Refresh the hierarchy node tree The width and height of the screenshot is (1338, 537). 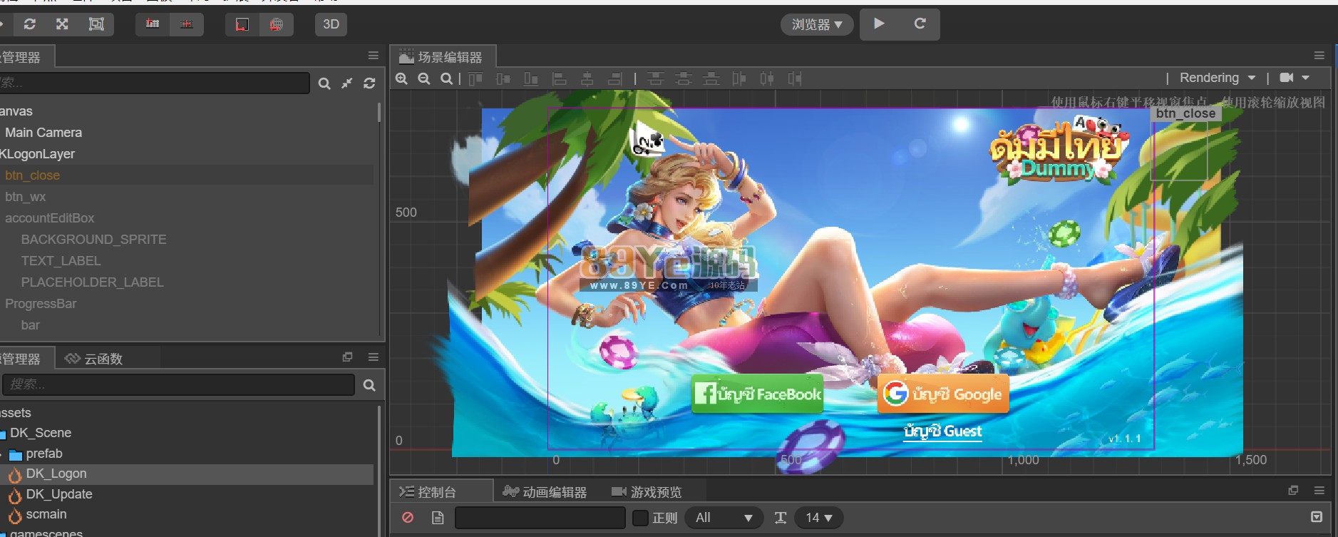coord(369,83)
